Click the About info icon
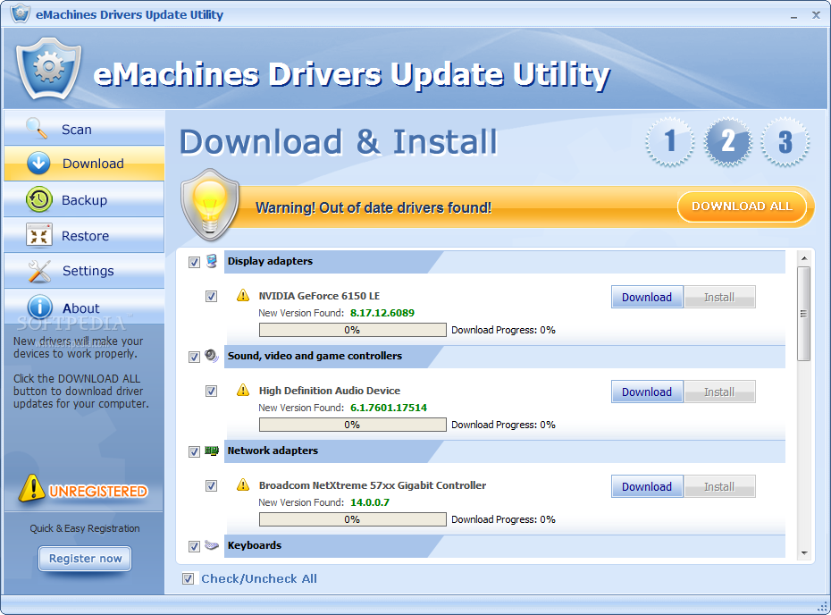This screenshot has width=831, height=615. click(39, 307)
